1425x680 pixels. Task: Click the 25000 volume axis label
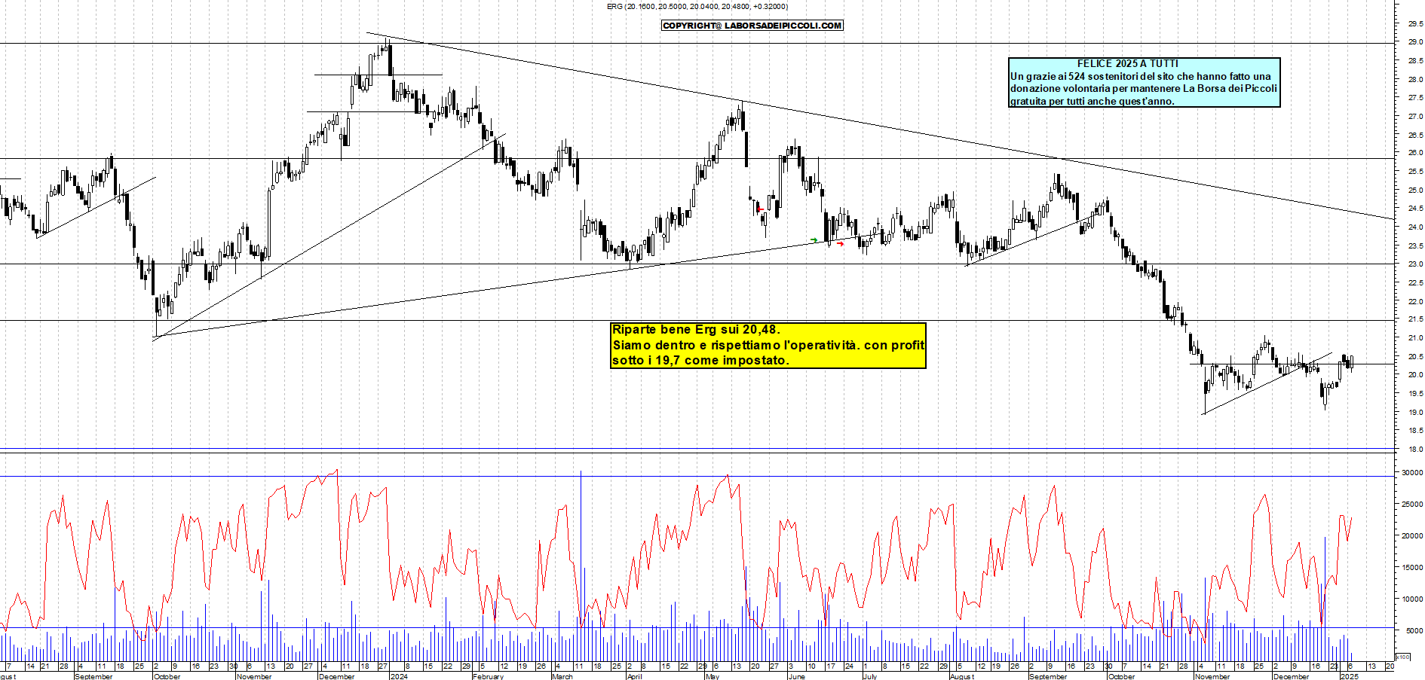click(1412, 505)
